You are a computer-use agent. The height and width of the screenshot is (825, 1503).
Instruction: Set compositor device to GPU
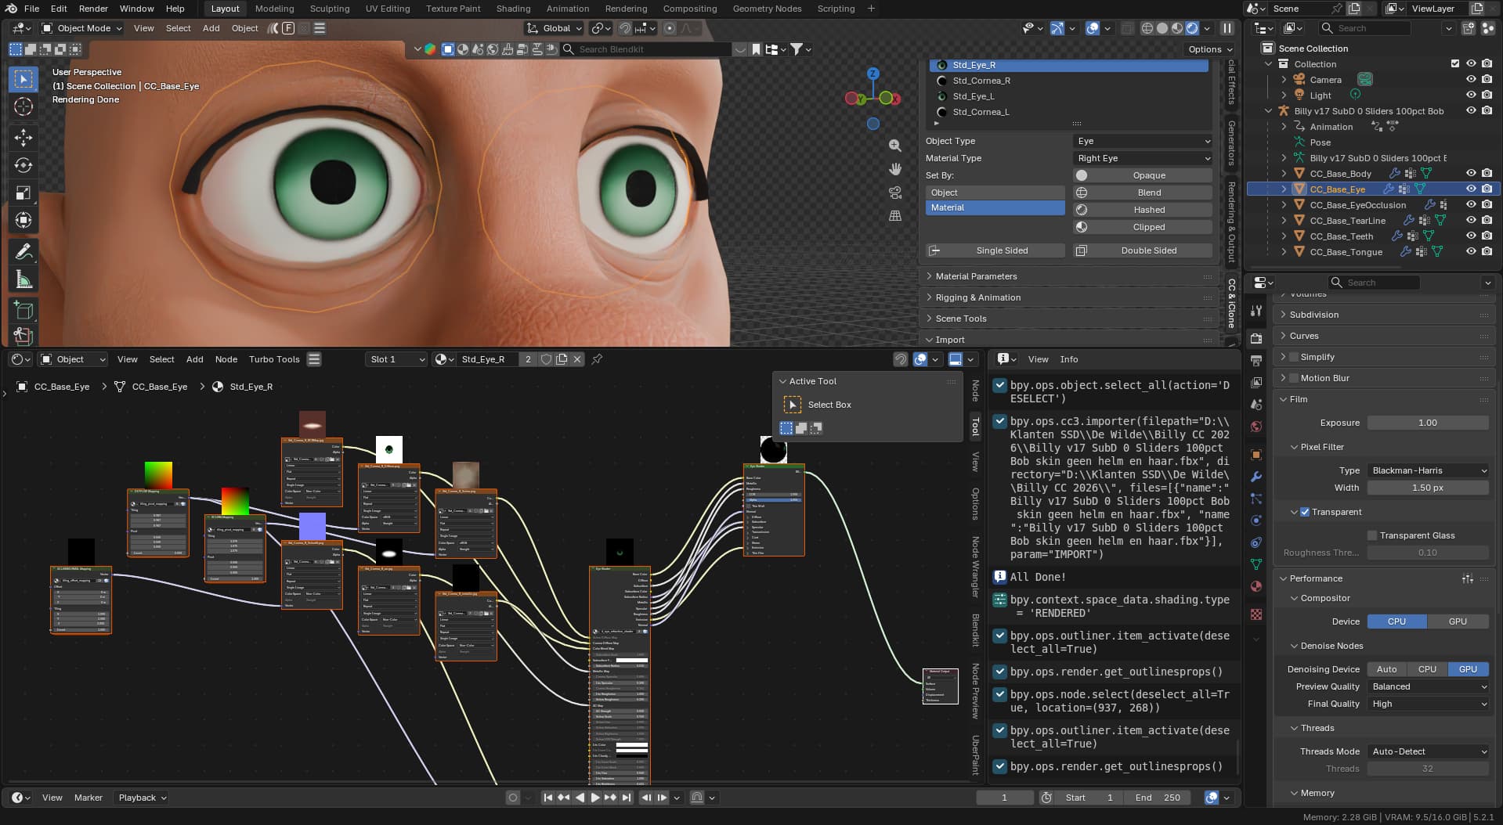point(1458,621)
